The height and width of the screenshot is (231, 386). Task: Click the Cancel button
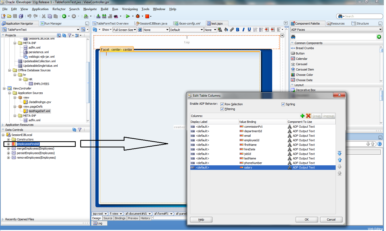[x=331, y=220]
